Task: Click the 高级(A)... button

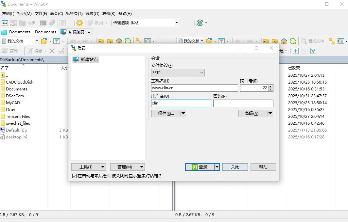Action: click(x=253, y=113)
